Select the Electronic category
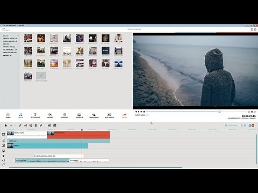Viewport: 258px width, 193px height. (x=10, y=50)
